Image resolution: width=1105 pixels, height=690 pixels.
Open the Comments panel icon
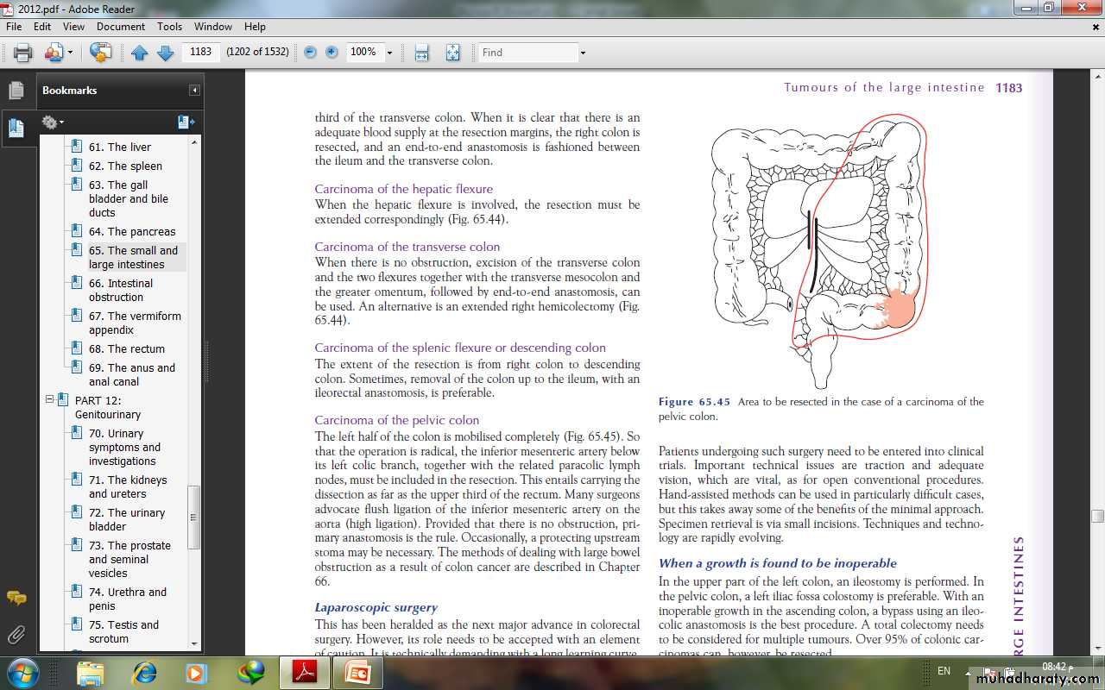(16, 598)
